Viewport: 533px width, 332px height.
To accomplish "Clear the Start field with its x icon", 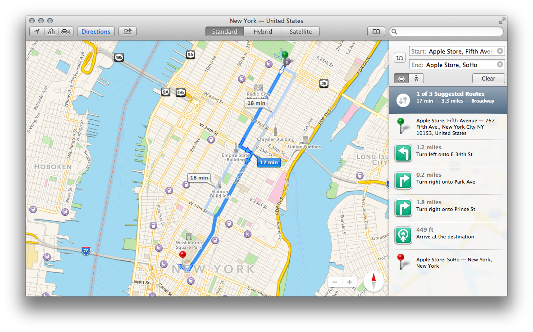I will pyautogui.click(x=500, y=51).
